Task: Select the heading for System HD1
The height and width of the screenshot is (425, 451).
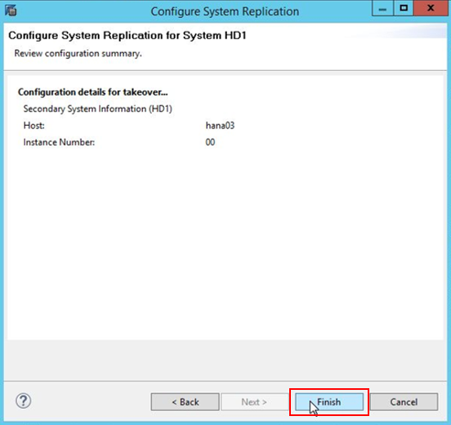Action: point(127,35)
